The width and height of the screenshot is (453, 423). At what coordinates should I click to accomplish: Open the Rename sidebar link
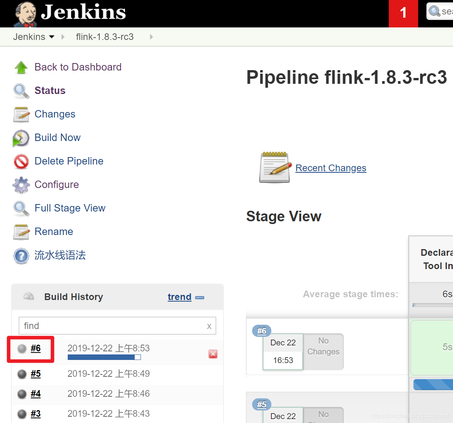click(x=54, y=231)
